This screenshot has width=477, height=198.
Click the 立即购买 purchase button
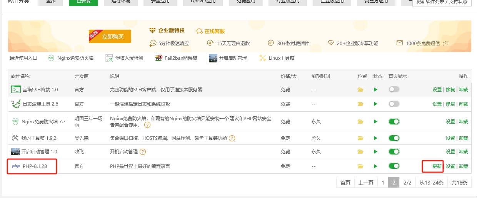(110, 36)
